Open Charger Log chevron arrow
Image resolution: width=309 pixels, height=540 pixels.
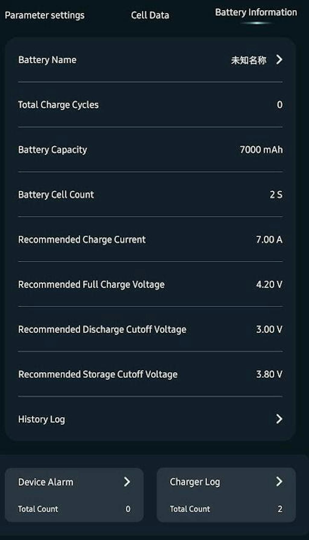279,482
